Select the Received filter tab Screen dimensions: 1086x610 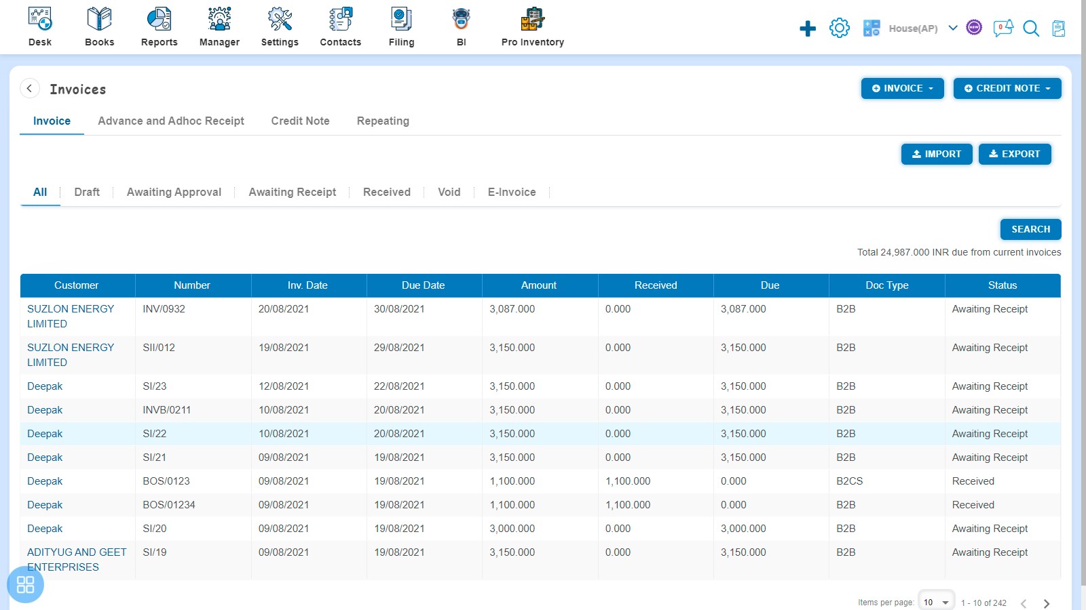coord(387,192)
